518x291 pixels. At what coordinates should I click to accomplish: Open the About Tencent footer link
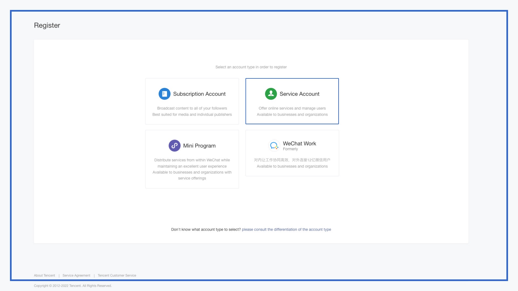pos(45,275)
